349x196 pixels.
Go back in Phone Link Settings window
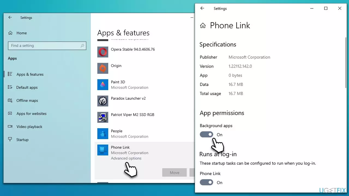[x=202, y=8]
